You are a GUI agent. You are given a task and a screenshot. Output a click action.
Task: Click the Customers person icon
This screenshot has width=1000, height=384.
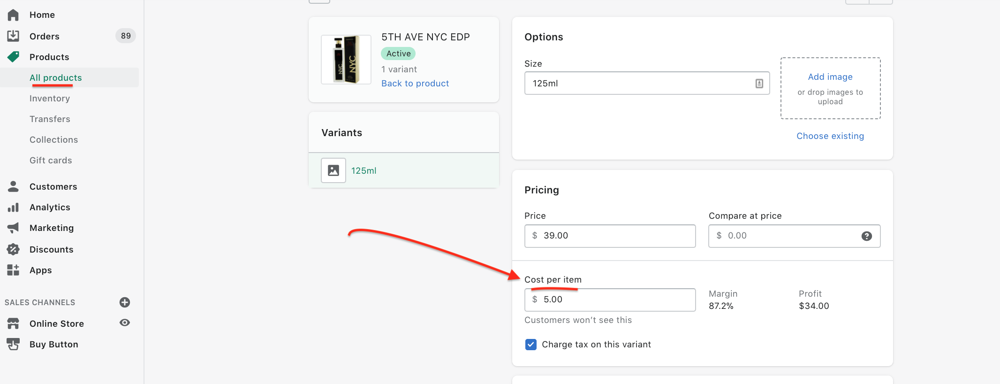coord(13,186)
